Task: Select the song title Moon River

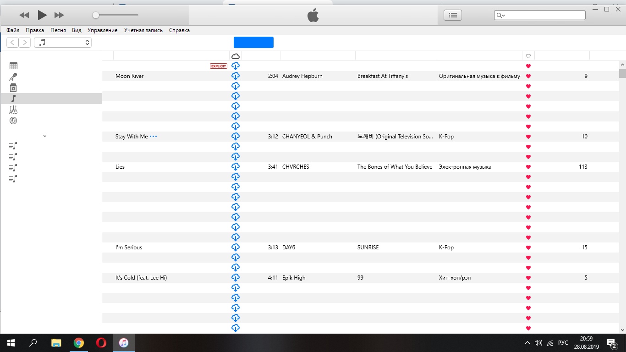Action: [x=130, y=76]
